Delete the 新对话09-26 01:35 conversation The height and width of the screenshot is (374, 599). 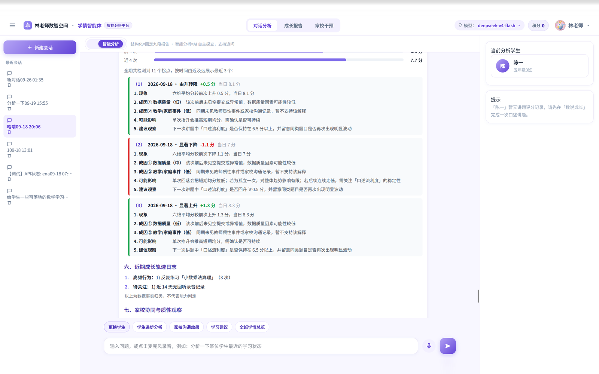click(x=9, y=85)
